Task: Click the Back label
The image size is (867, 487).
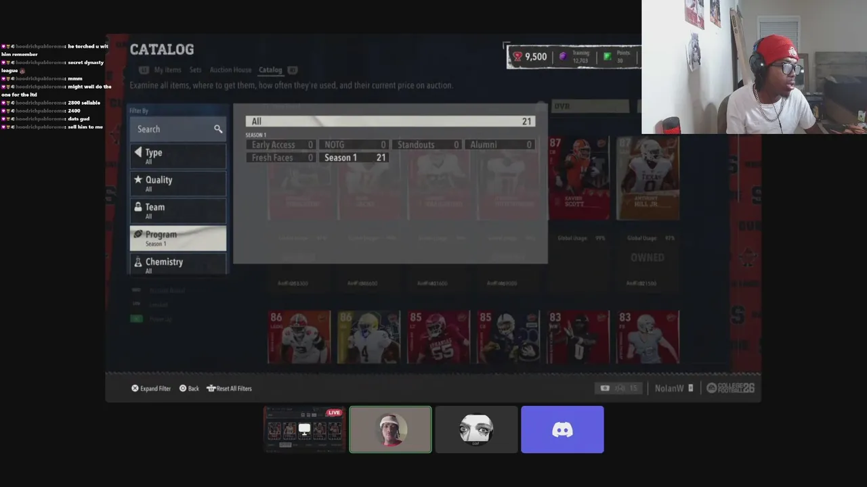Action: click(x=194, y=388)
